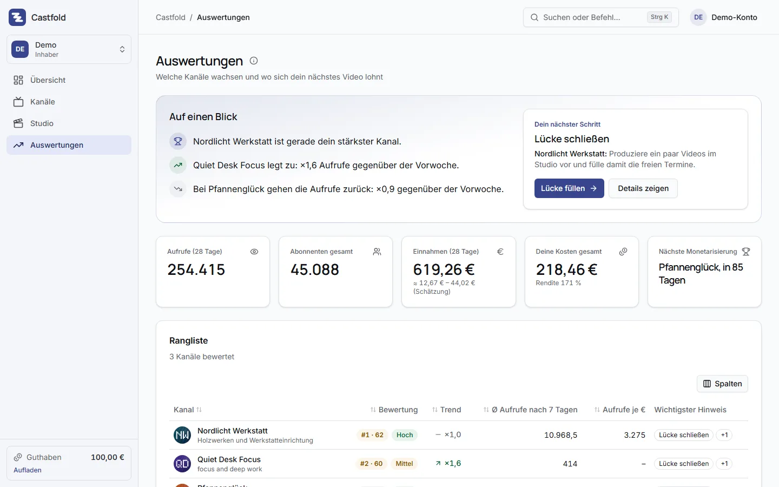Focus the Suchen oder Befehl search field
The height and width of the screenshot is (487, 779).
click(x=600, y=17)
